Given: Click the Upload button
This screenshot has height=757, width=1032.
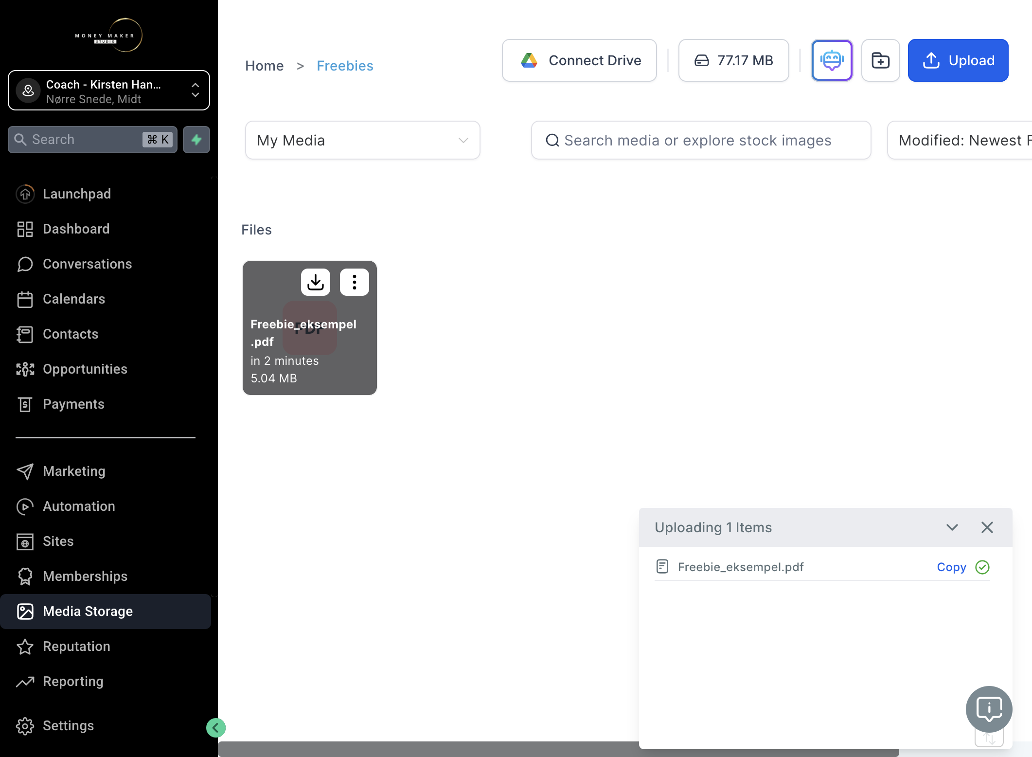Looking at the screenshot, I should [x=958, y=60].
